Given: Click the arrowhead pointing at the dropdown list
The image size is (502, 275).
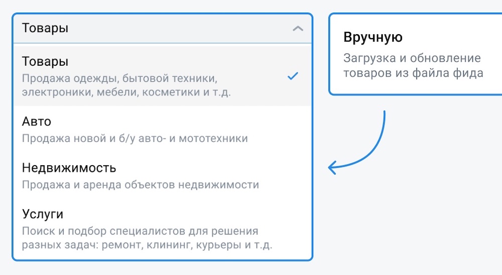Looking at the screenshot, I should click(x=332, y=168).
